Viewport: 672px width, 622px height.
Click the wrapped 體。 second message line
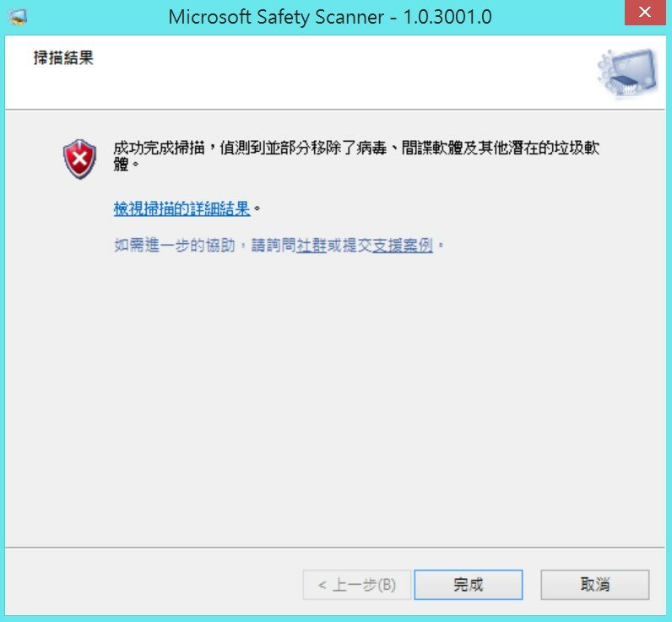[x=127, y=164]
